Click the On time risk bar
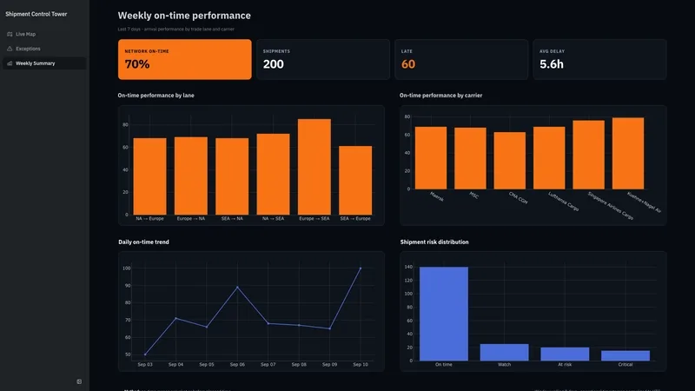Image resolution: width=695 pixels, height=391 pixels. pos(444,314)
